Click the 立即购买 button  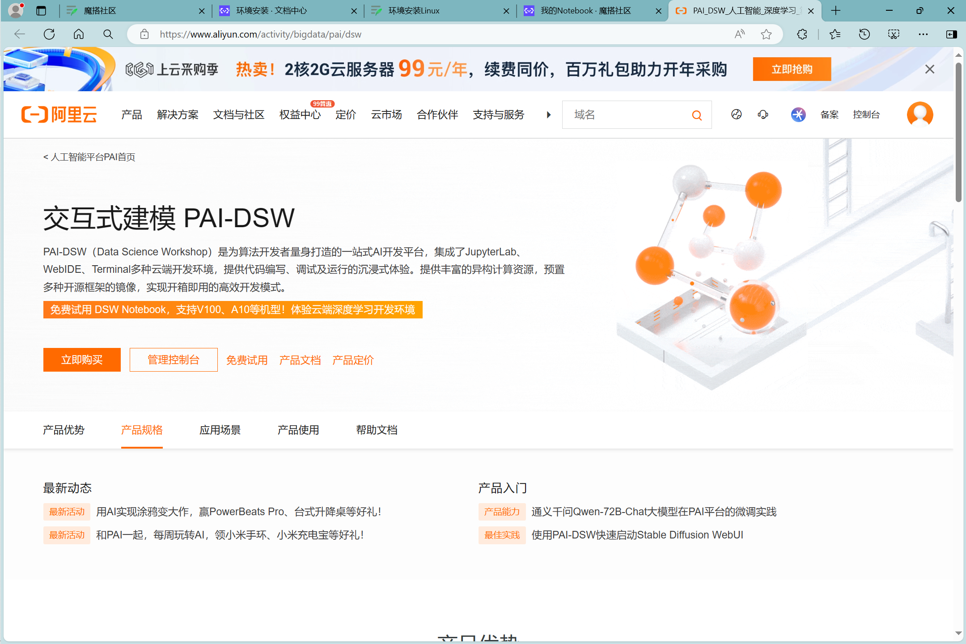coord(82,360)
